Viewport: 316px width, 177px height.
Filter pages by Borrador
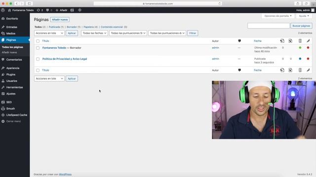(x=72, y=27)
